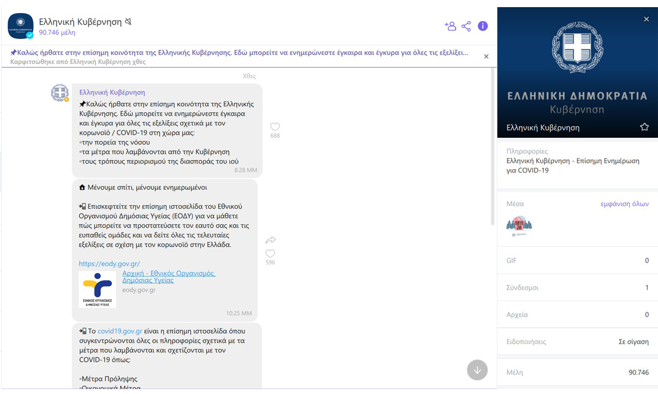Open Αρχική - Εθνικός Οργανισμός Δημόσιας Υγείας preview title
This screenshot has width=658, height=394.
click(168, 276)
